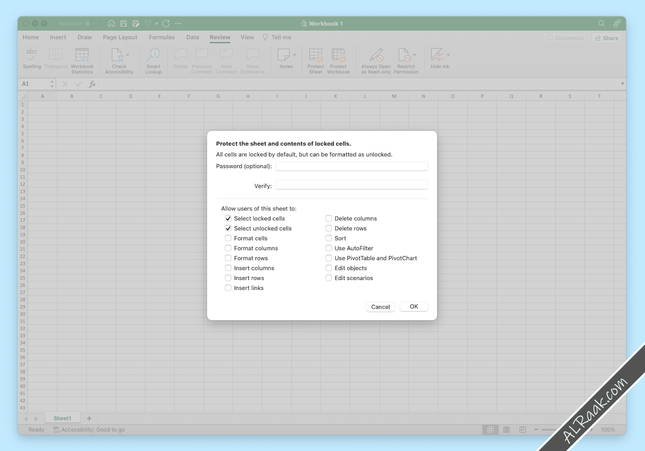Switch to Page Layout view in status bar
This screenshot has width=645, height=451.
point(507,430)
